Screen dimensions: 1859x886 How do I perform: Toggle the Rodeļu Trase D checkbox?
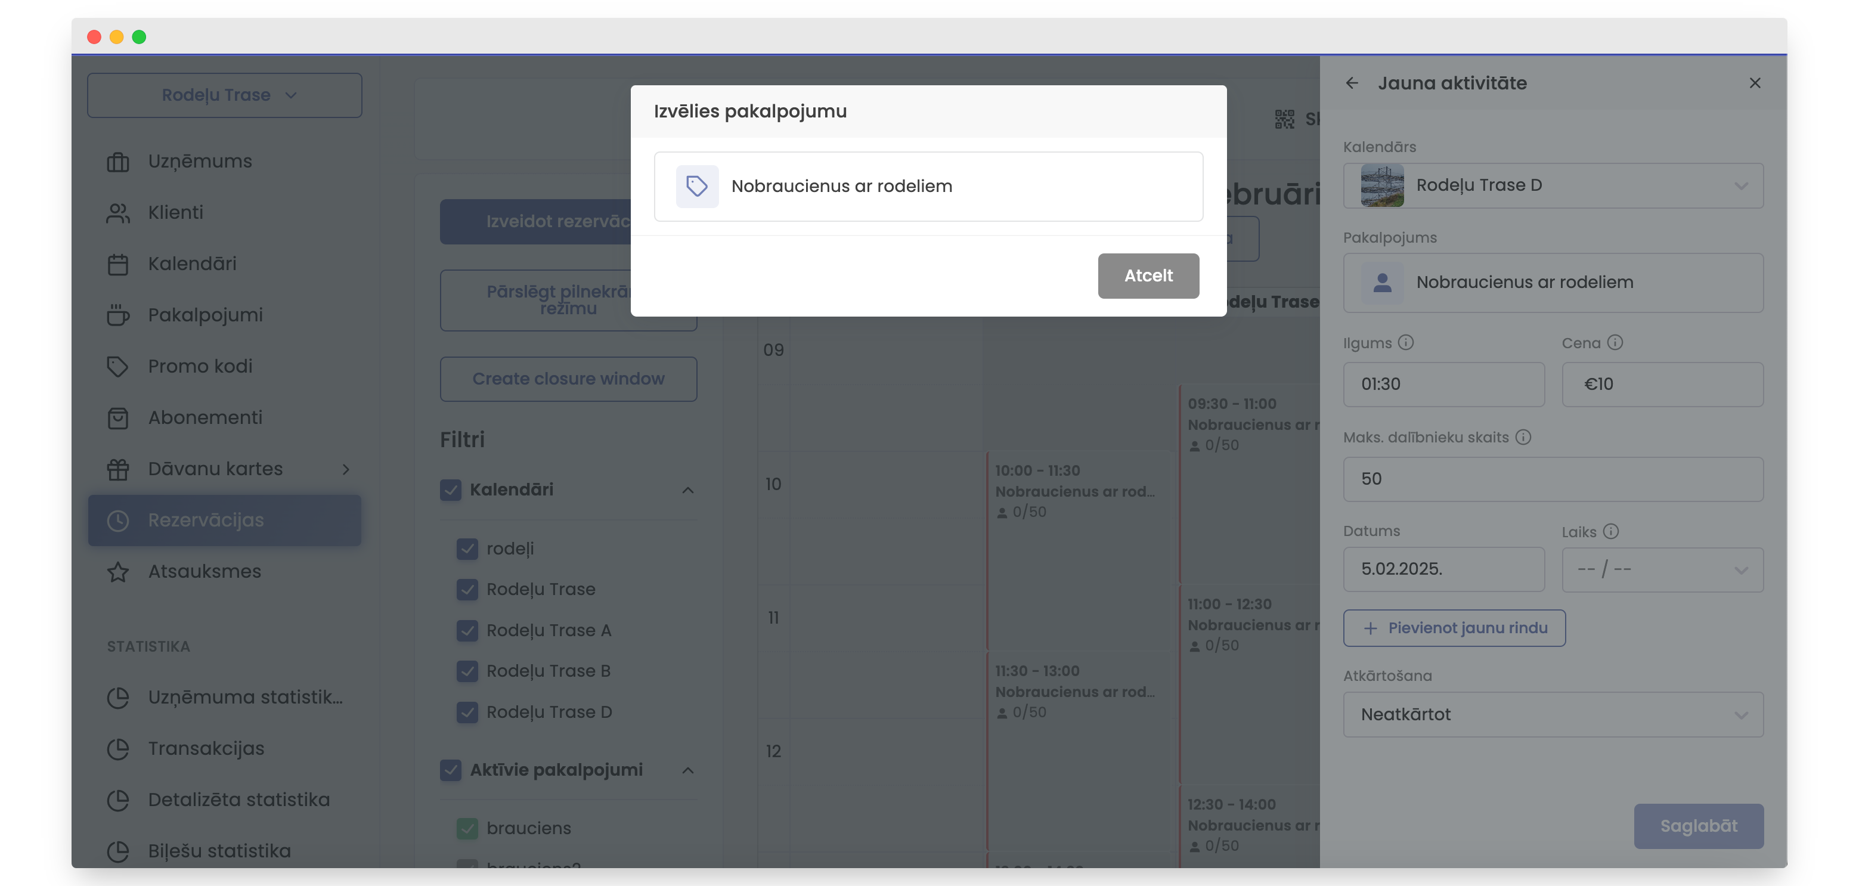pyautogui.click(x=467, y=712)
